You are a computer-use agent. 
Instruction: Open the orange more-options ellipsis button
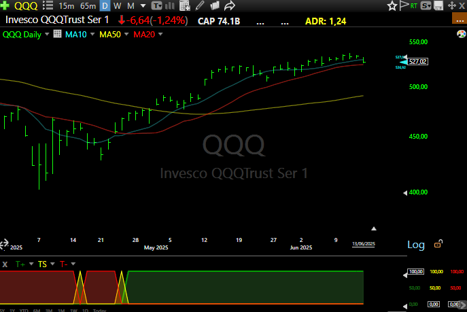[x=460, y=18]
